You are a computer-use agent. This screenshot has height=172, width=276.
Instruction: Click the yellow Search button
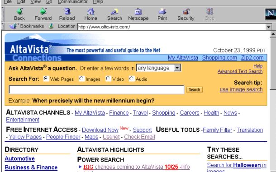195,89
